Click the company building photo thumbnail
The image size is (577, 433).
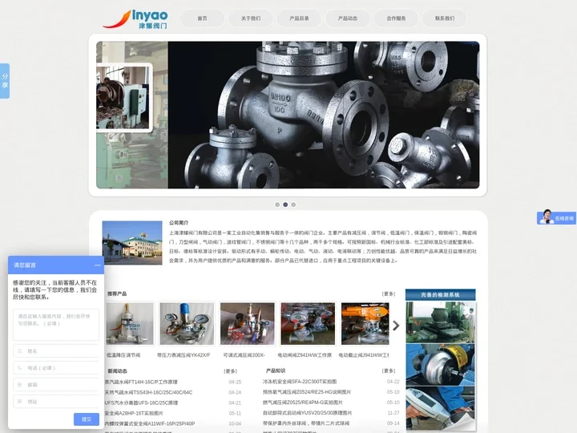132,243
